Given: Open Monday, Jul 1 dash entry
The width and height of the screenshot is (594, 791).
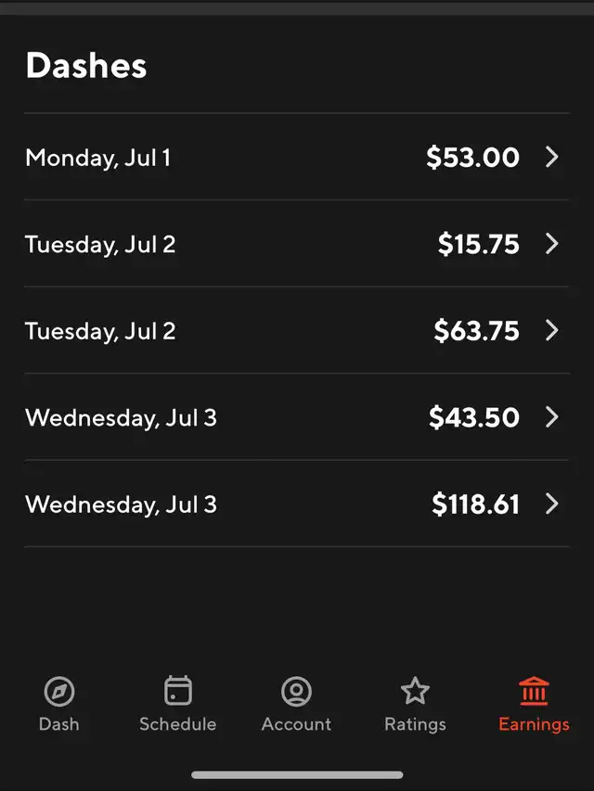Looking at the screenshot, I should [297, 157].
